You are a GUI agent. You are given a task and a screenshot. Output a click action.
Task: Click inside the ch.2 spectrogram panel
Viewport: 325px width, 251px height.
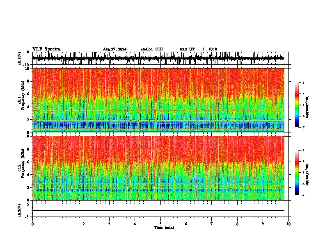(x=158, y=168)
